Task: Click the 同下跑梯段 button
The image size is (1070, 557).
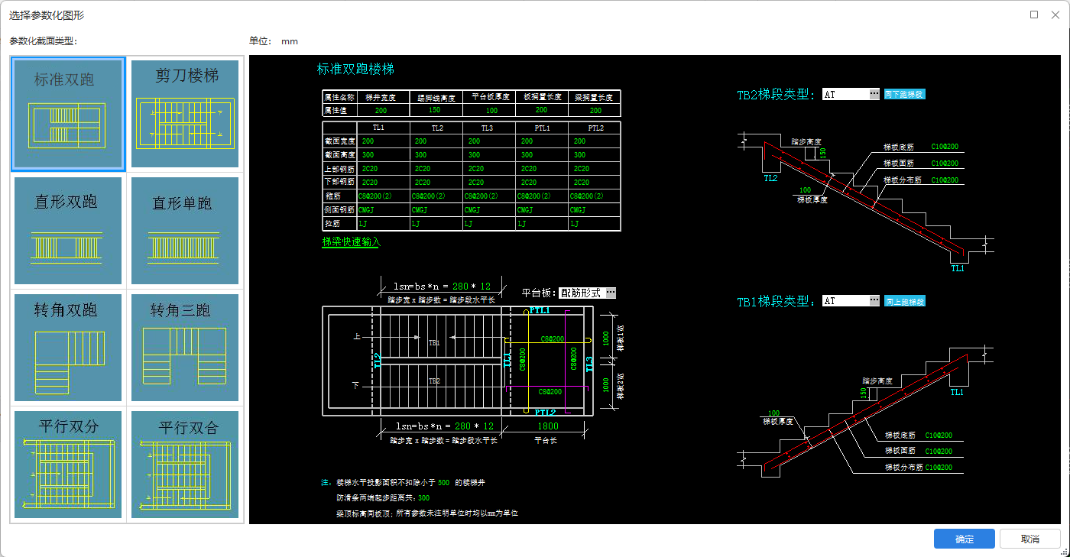Action: [x=905, y=94]
